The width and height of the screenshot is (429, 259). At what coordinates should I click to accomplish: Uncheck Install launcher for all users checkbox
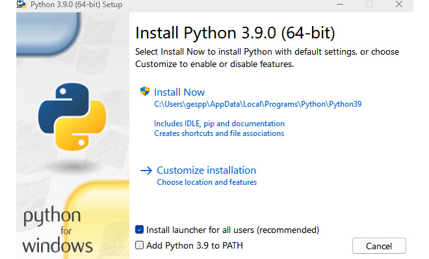[139, 230]
